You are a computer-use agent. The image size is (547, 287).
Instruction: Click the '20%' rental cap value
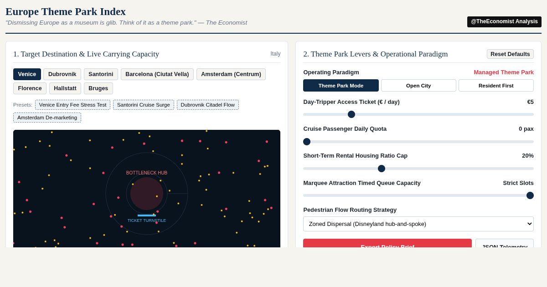pos(528,155)
